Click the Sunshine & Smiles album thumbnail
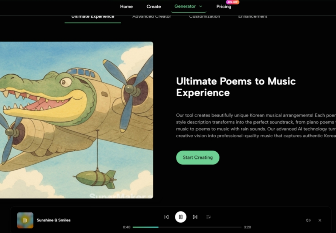Screen dimensions: 336x233 [x=25, y=220]
